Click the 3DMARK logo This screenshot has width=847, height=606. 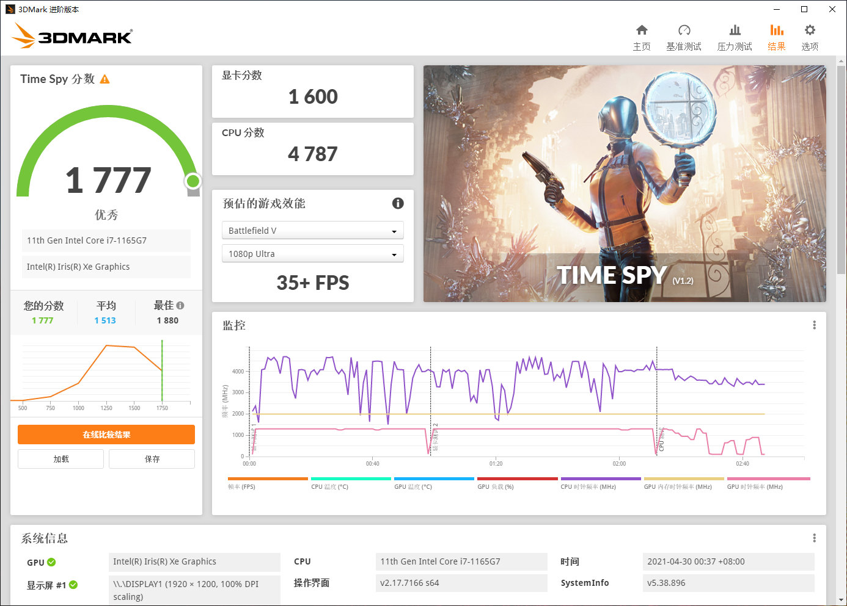71,36
